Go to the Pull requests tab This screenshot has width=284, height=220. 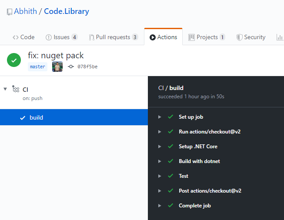click(113, 37)
